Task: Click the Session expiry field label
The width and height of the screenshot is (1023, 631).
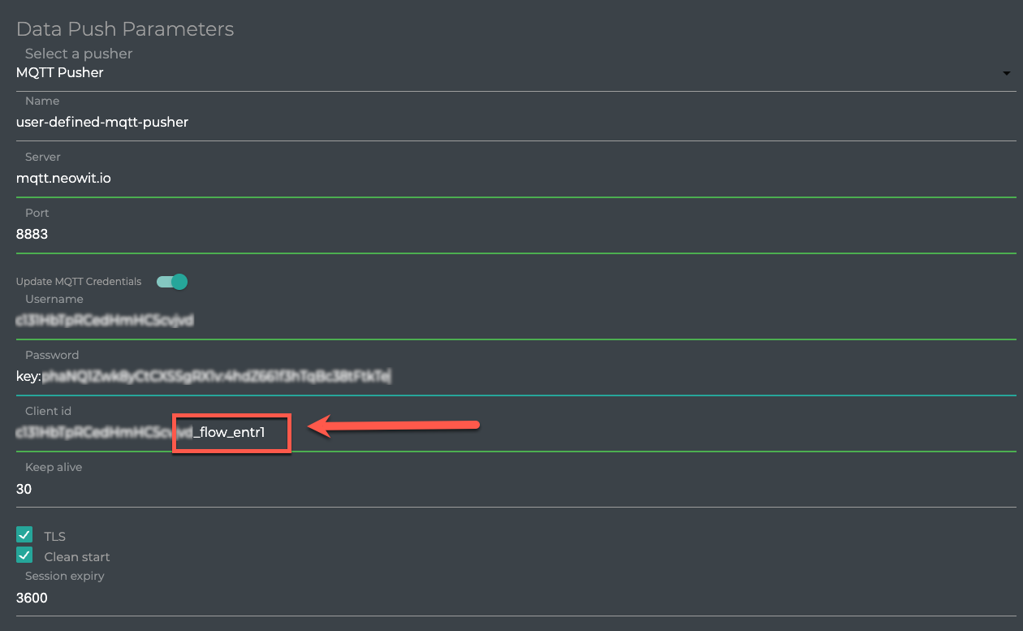Action: (x=65, y=576)
